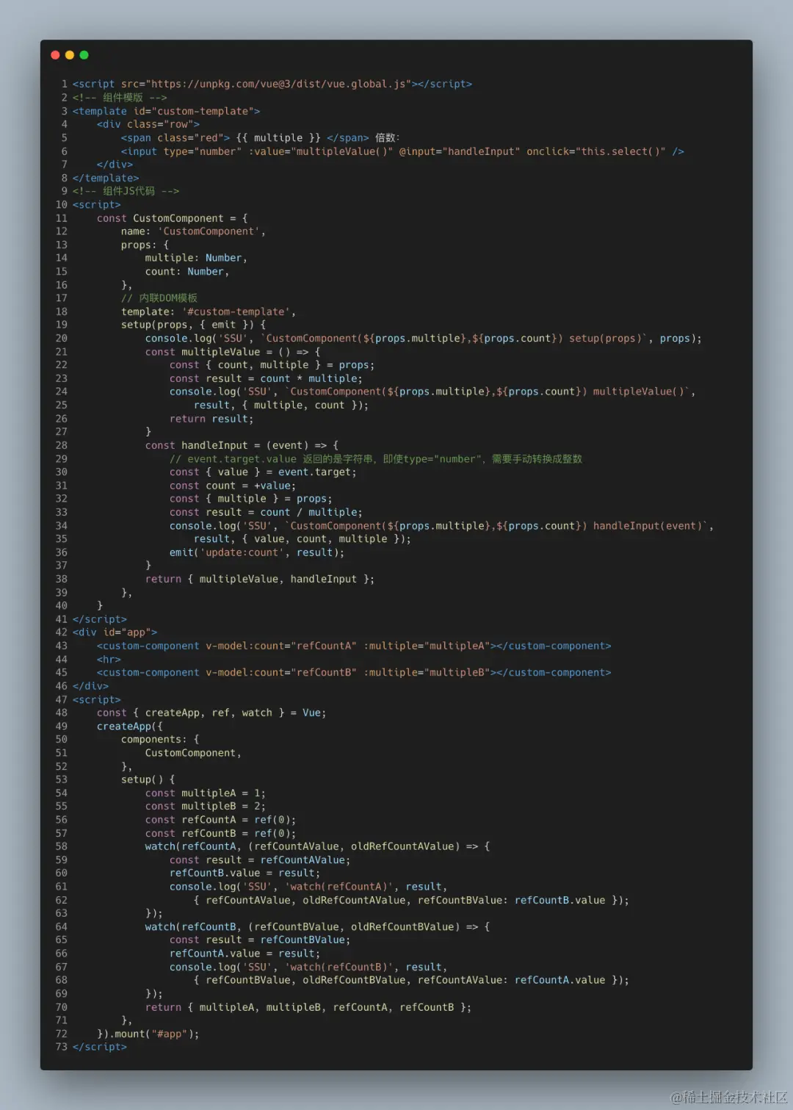Click the :multiple="multipleB" binding
Screen dimensions: 793x1110
pyautogui.click(x=427, y=673)
